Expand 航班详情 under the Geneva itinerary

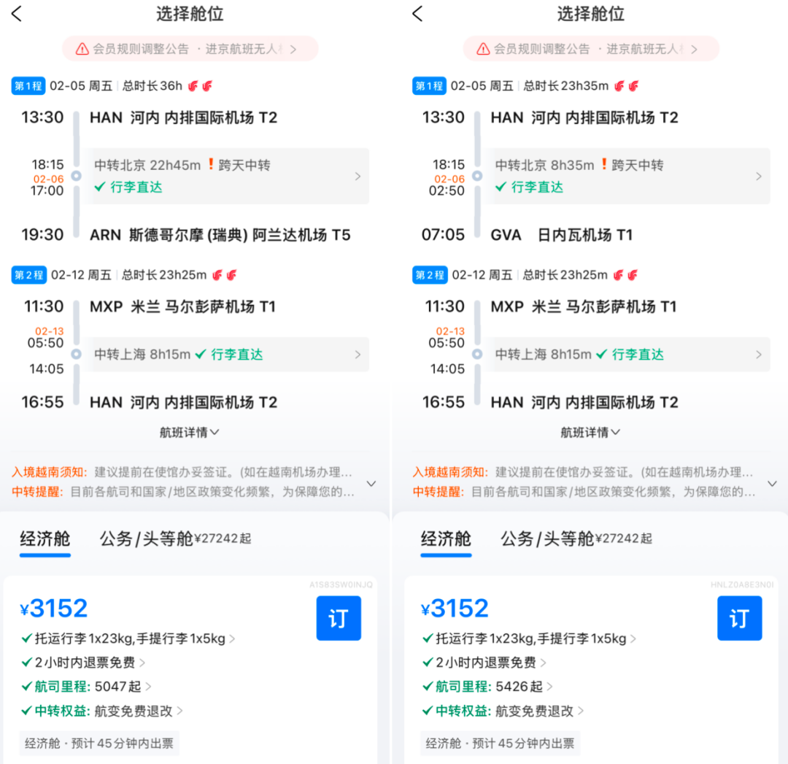point(590,432)
